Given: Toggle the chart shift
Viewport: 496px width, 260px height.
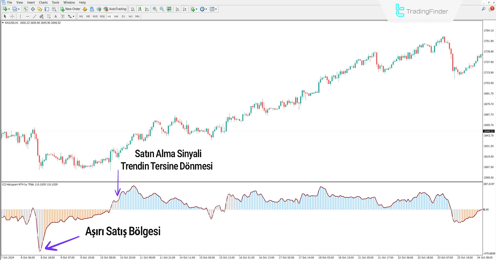Looking at the screenshot, I should point(185,9).
